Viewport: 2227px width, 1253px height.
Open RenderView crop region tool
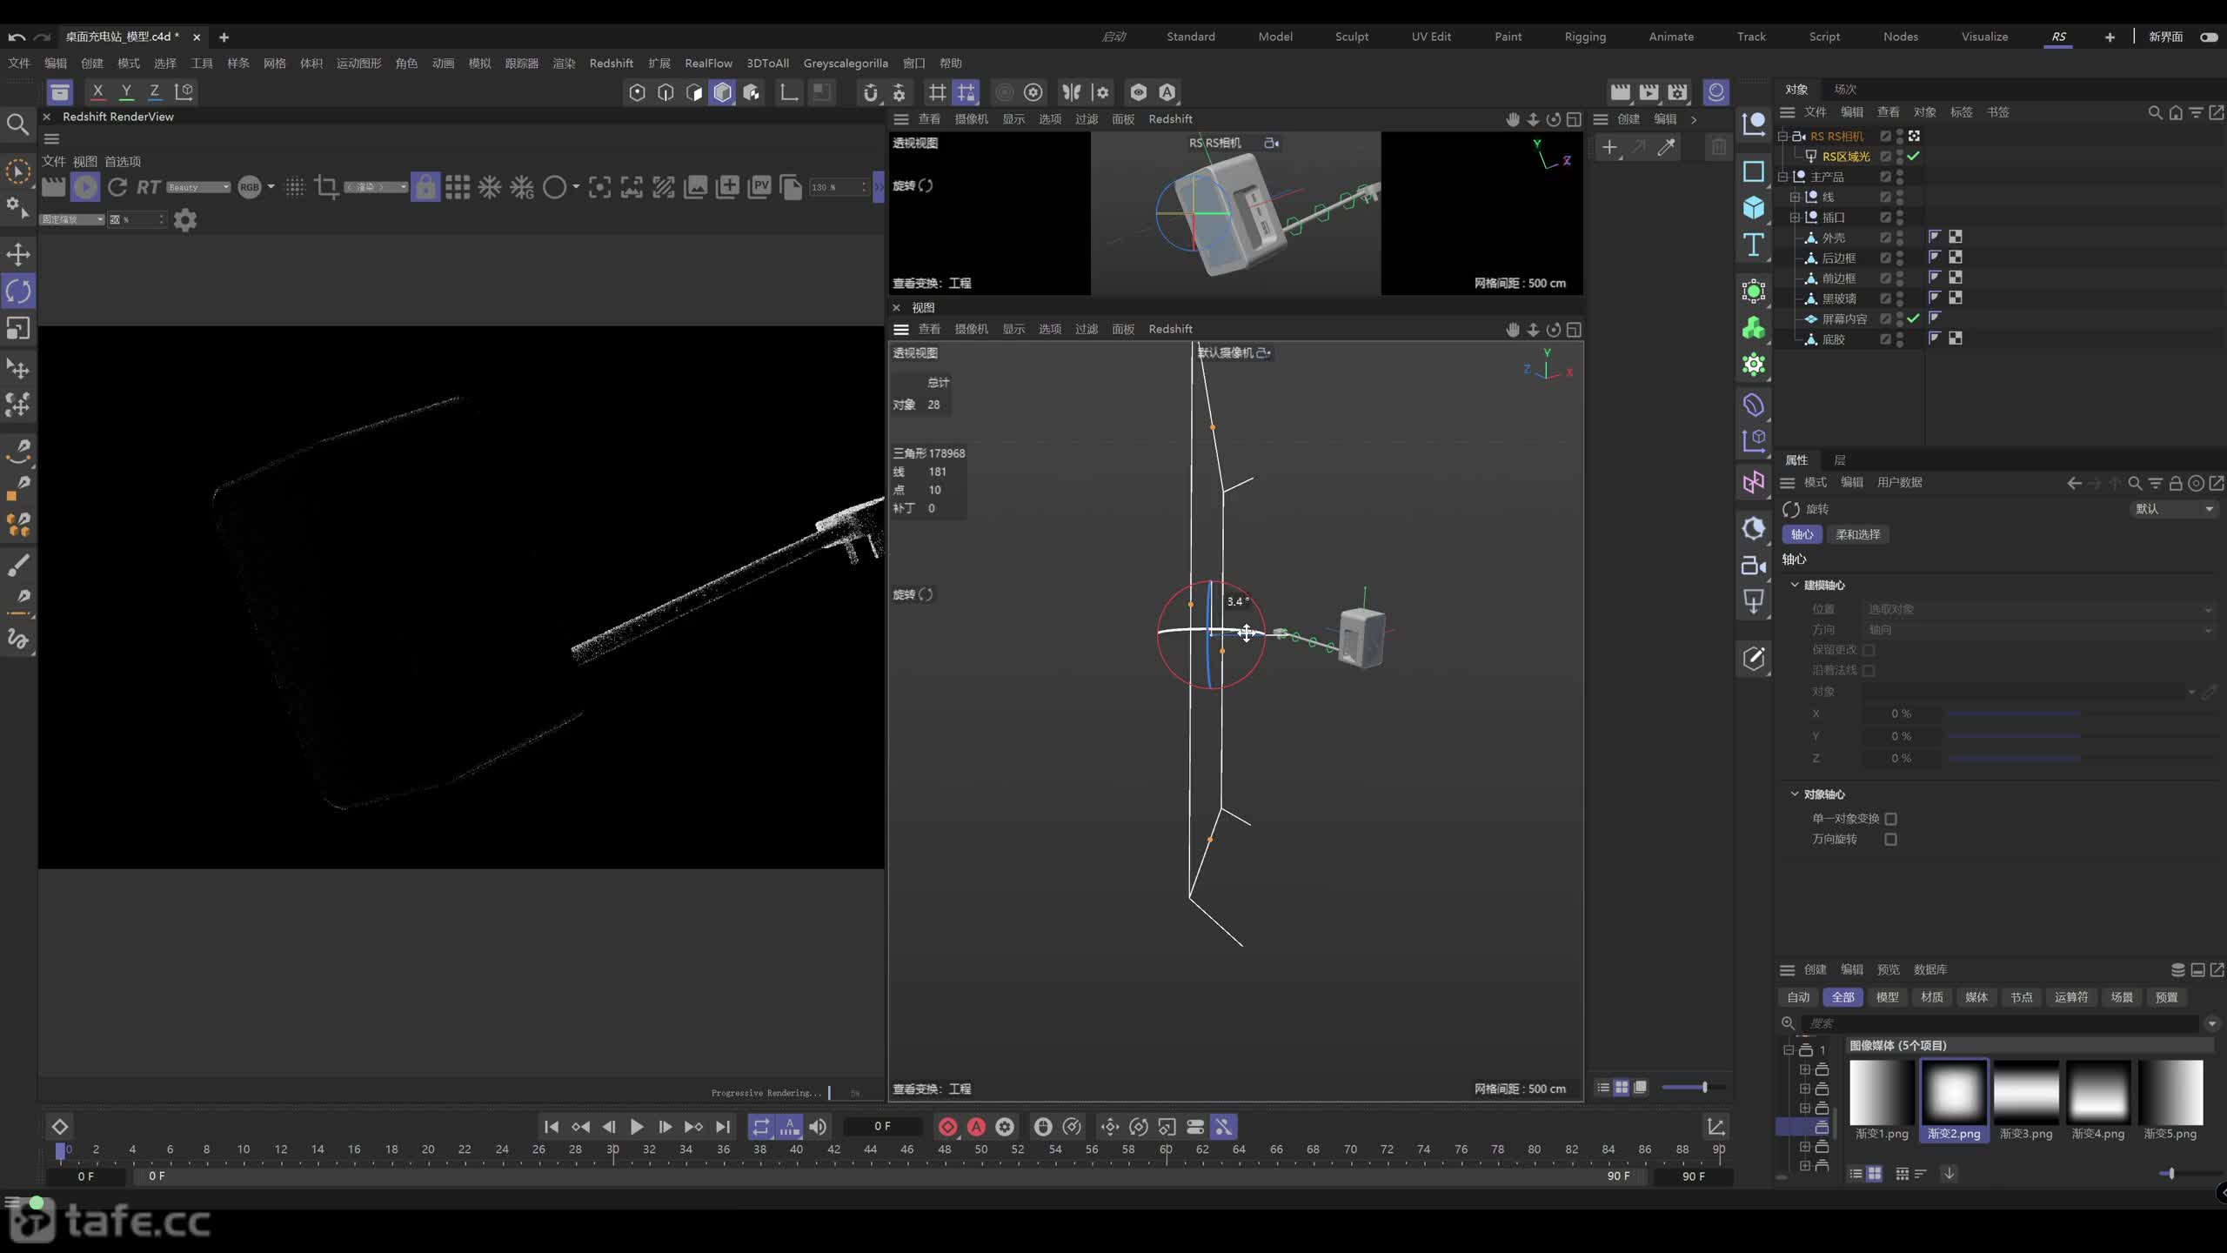[326, 187]
